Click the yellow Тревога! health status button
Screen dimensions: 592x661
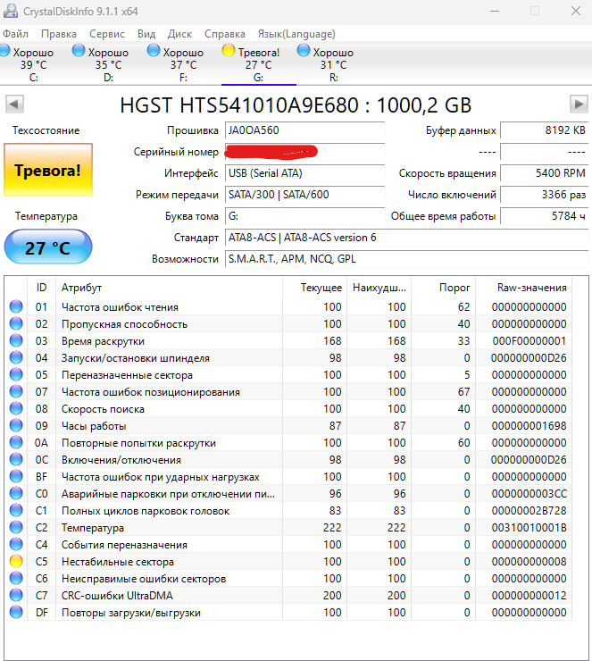tap(48, 170)
